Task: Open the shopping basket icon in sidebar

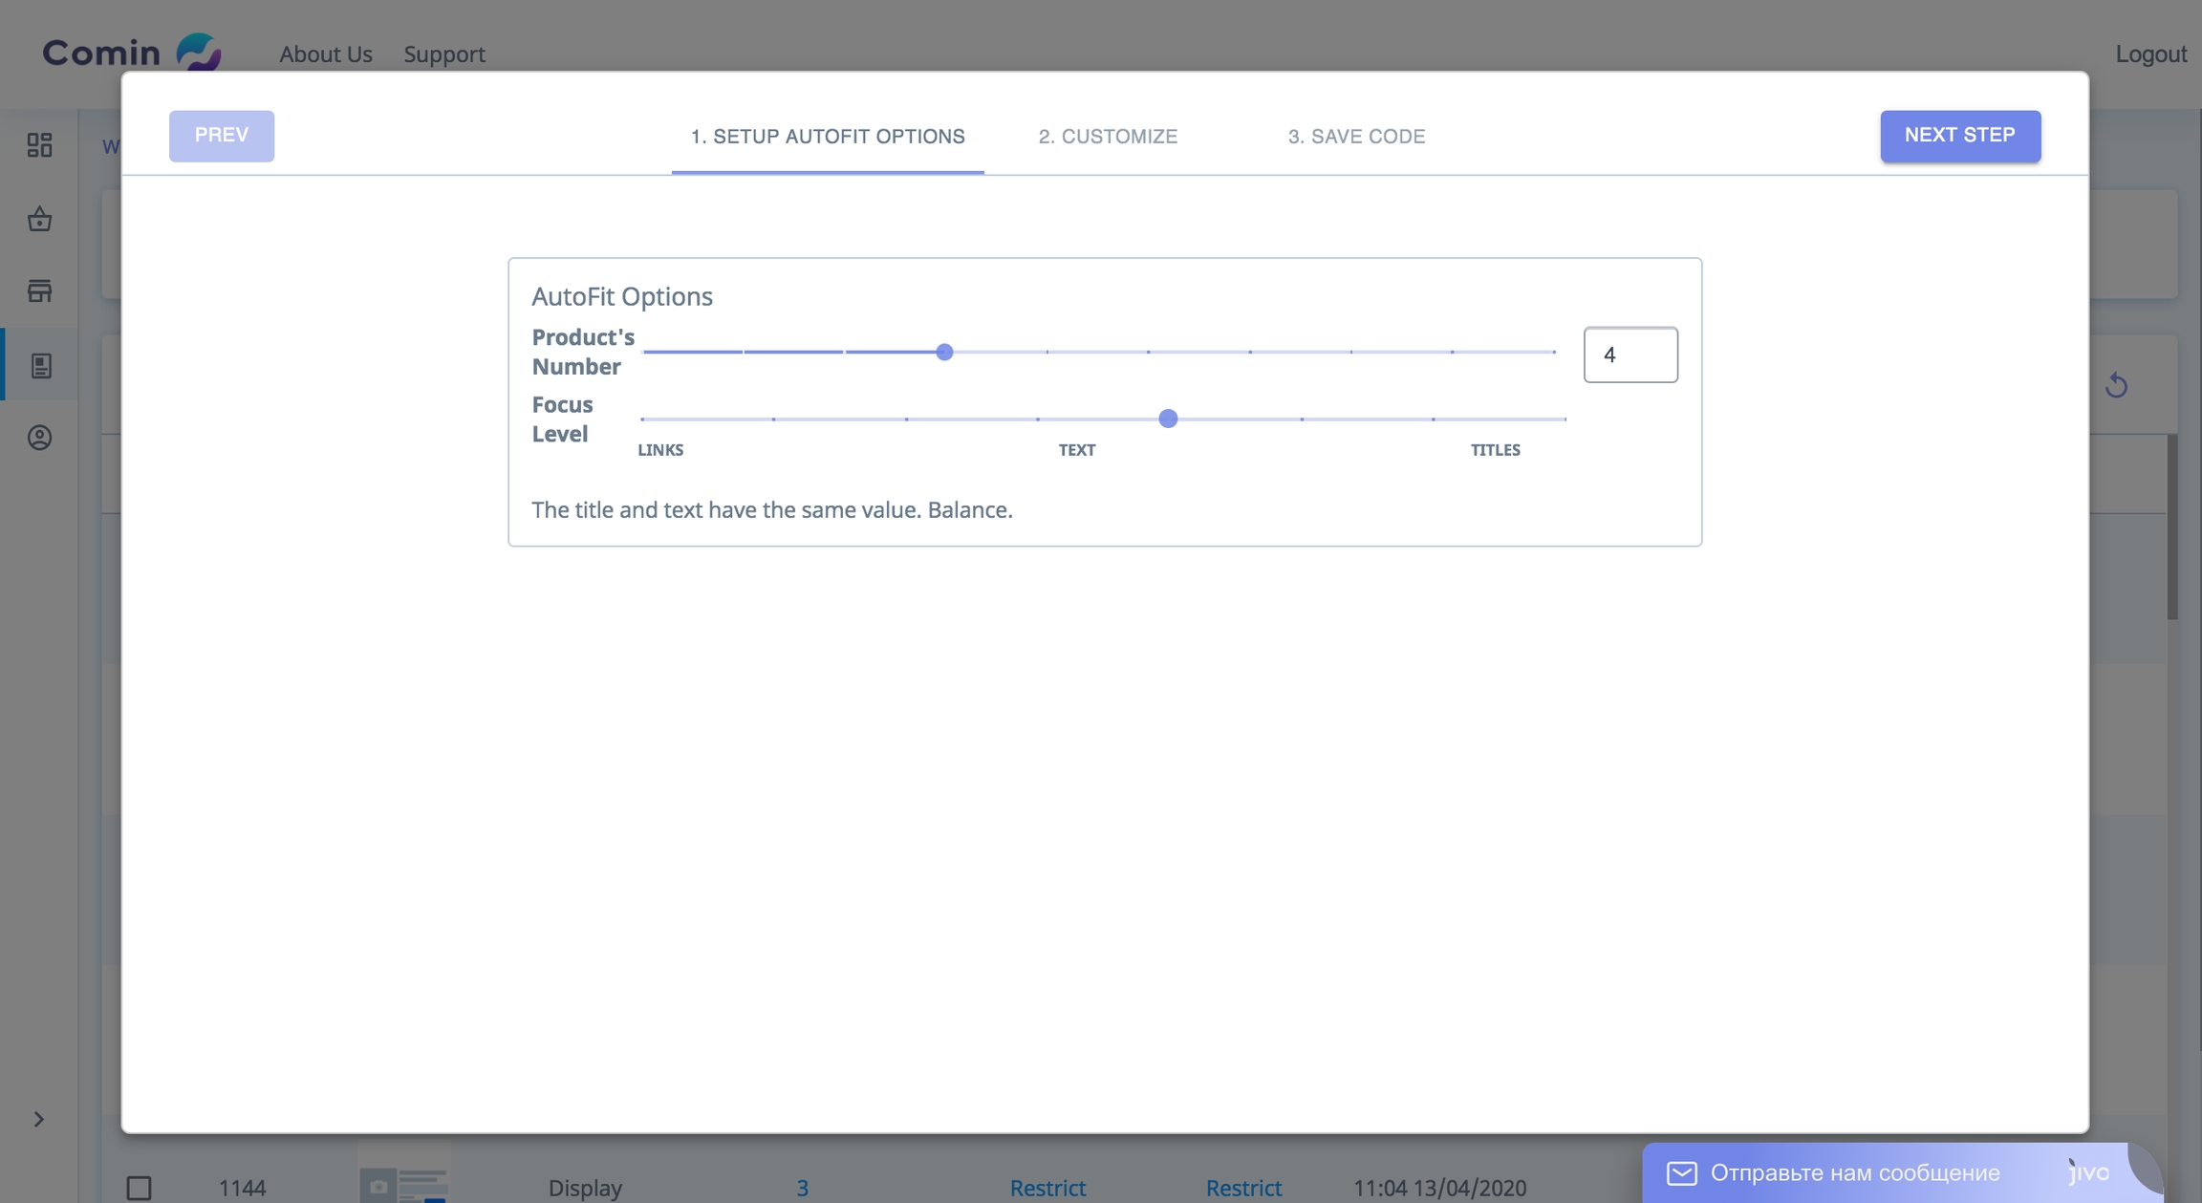Action: [39, 219]
